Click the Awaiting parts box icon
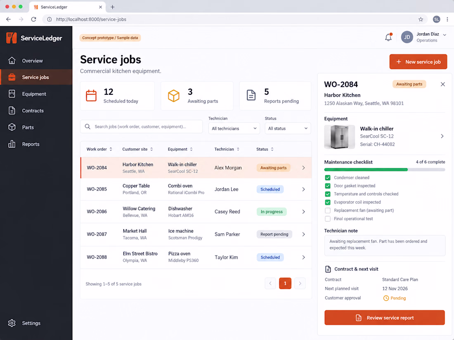Image resolution: width=454 pixels, height=340 pixels. tap(174, 96)
